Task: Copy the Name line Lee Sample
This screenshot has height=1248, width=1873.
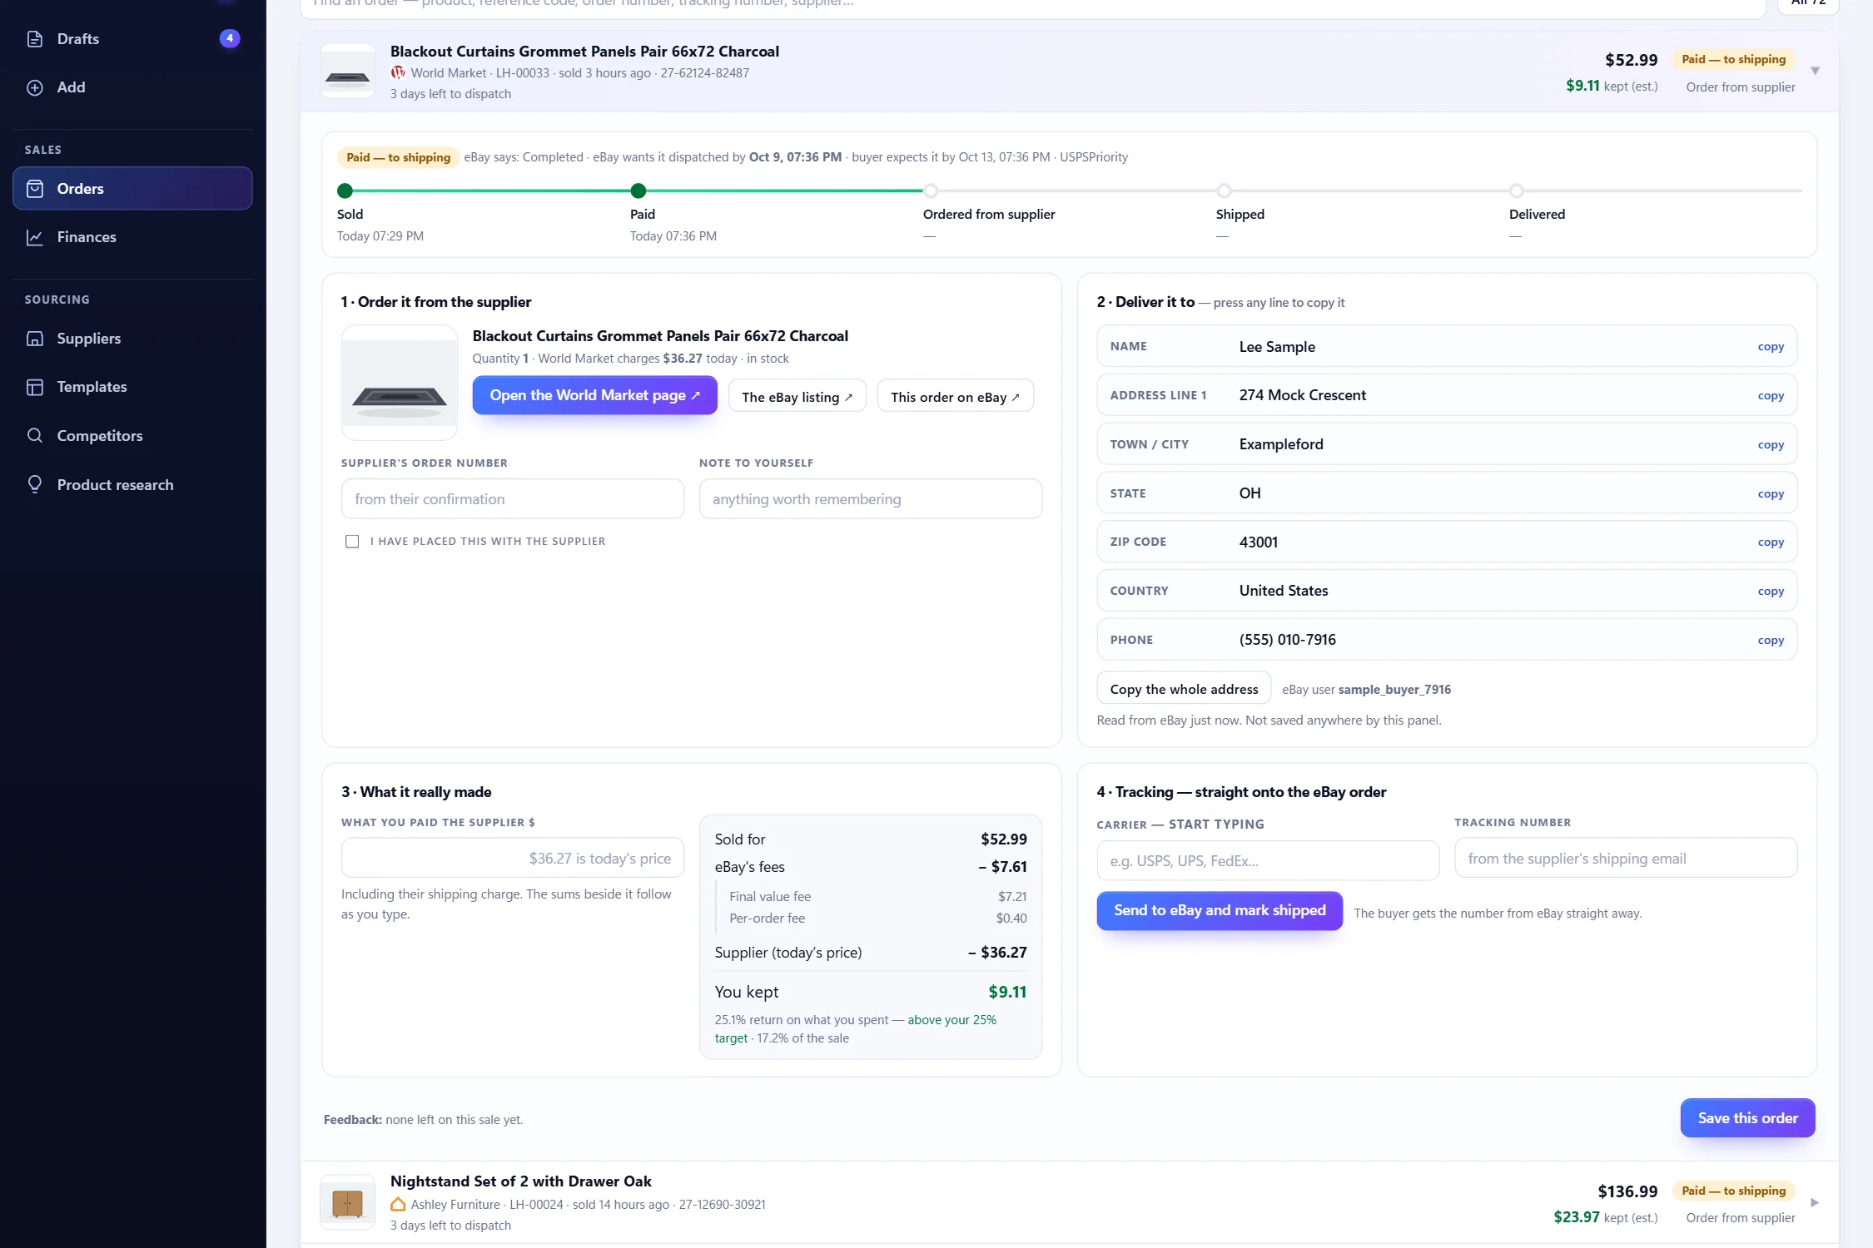Action: [1771, 347]
